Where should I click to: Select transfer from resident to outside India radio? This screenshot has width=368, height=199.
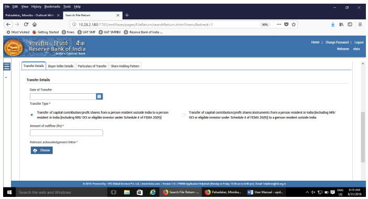tap(184, 115)
